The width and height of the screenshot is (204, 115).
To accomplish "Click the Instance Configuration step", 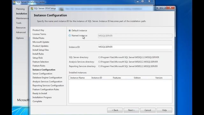I will (x=44, y=70).
